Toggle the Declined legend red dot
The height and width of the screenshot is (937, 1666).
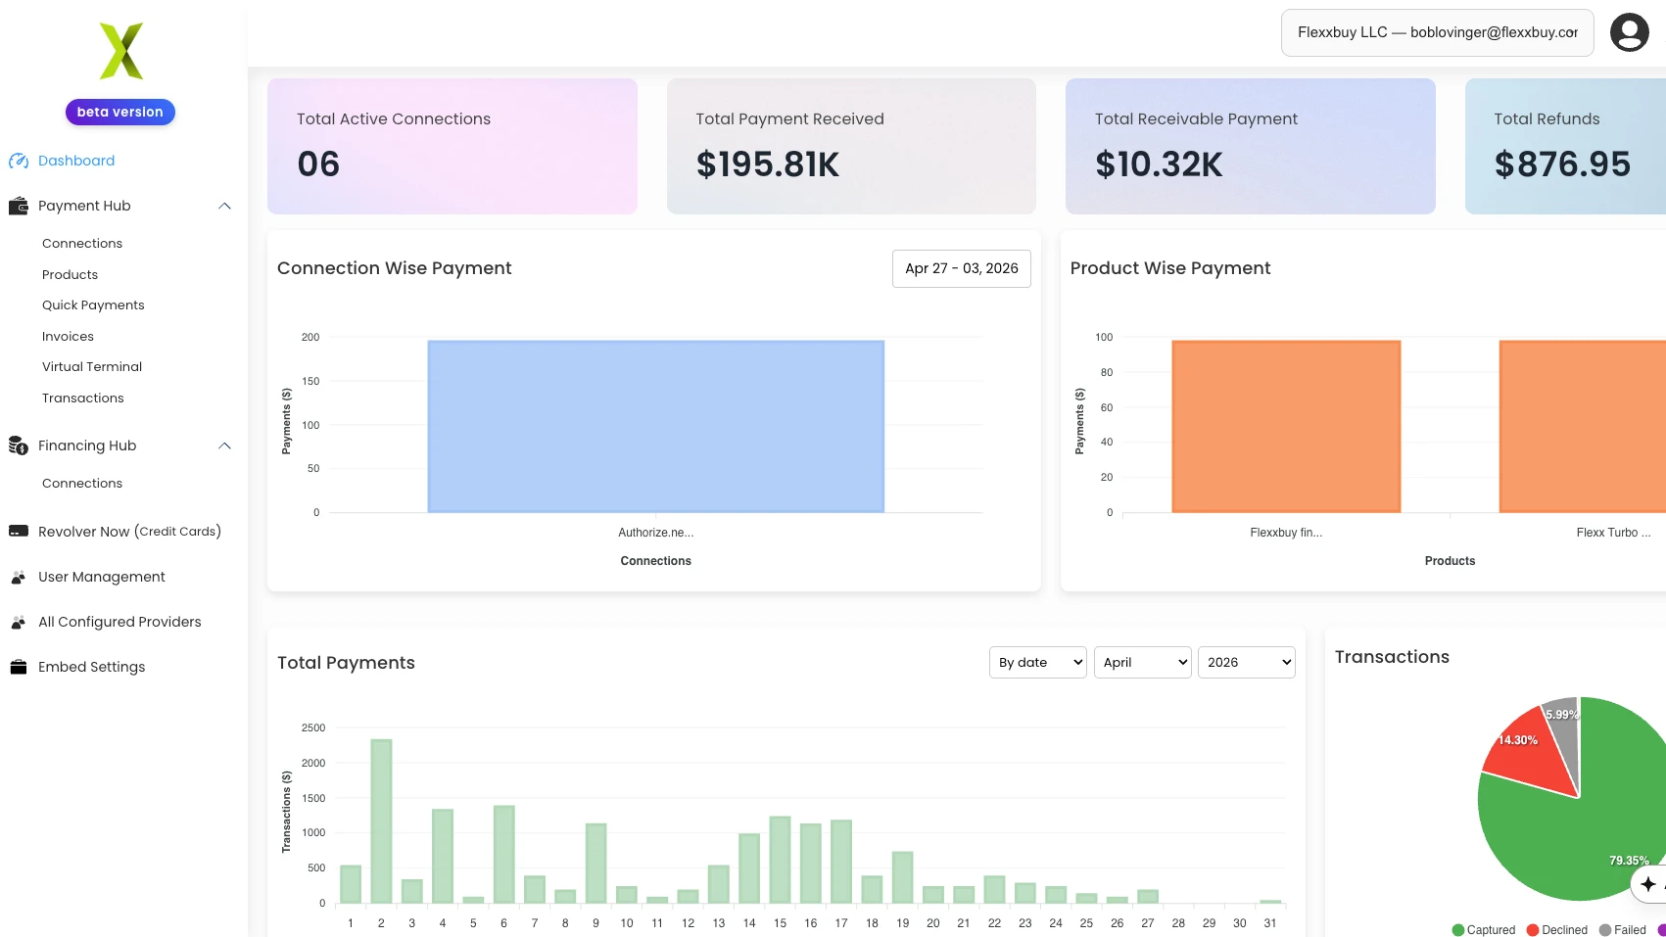(1533, 930)
